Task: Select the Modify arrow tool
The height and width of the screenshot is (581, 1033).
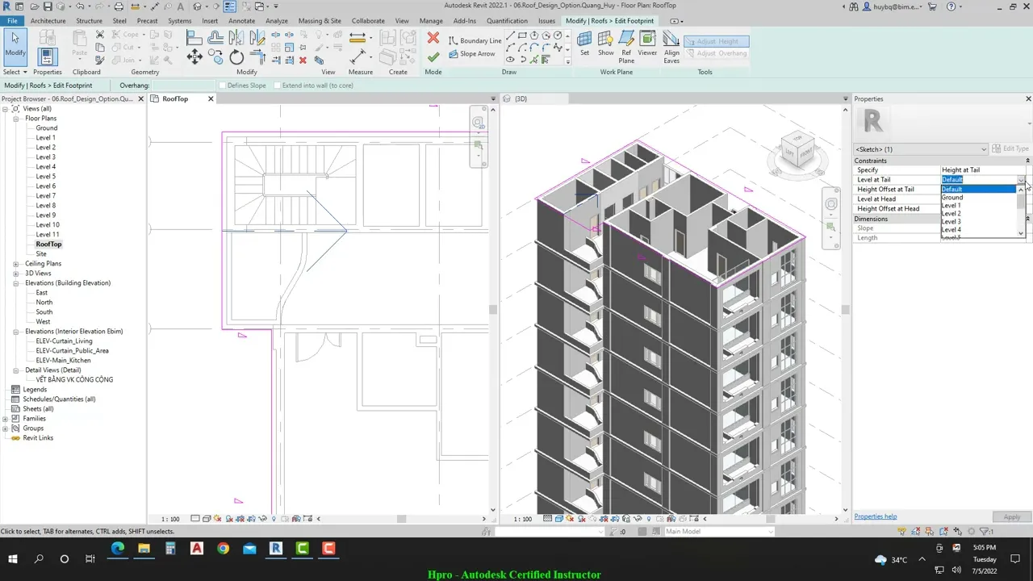Action: 15,46
